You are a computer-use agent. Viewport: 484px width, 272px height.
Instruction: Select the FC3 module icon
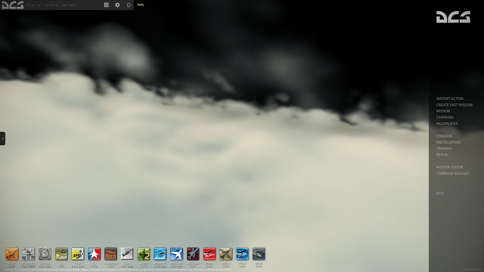(94, 254)
